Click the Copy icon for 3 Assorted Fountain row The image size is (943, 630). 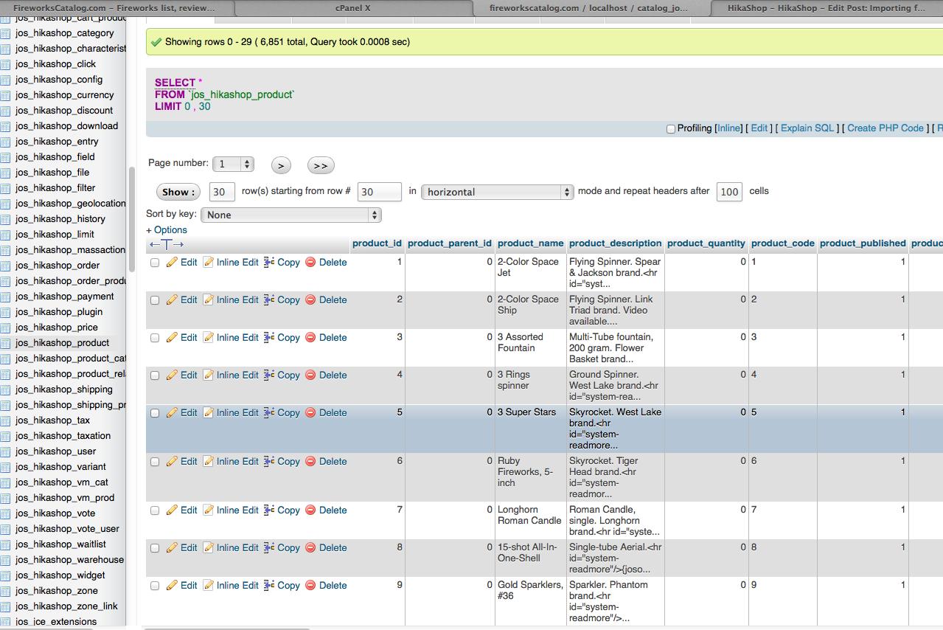click(x=269, y=338)
